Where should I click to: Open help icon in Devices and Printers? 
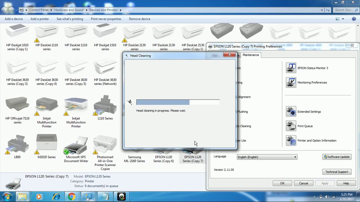354,19
